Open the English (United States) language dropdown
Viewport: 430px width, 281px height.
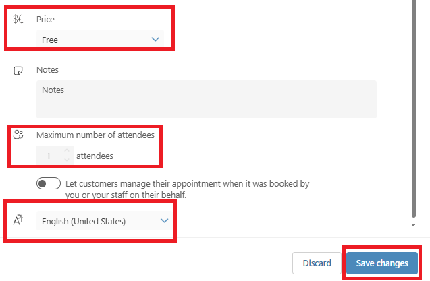(x=105, y=220)
